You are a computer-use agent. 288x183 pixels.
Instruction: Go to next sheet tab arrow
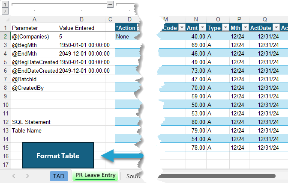pyautogui.click(x=27, y=176)
